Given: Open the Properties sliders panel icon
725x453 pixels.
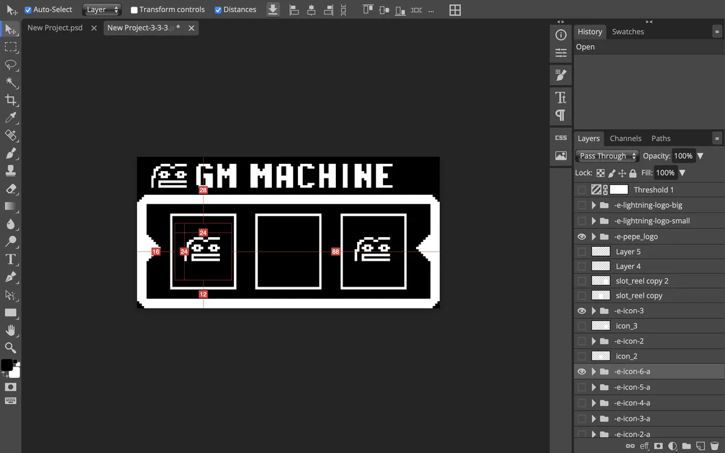Looking at the screenshot, I should pyautogui.click(x=561, y=53).
